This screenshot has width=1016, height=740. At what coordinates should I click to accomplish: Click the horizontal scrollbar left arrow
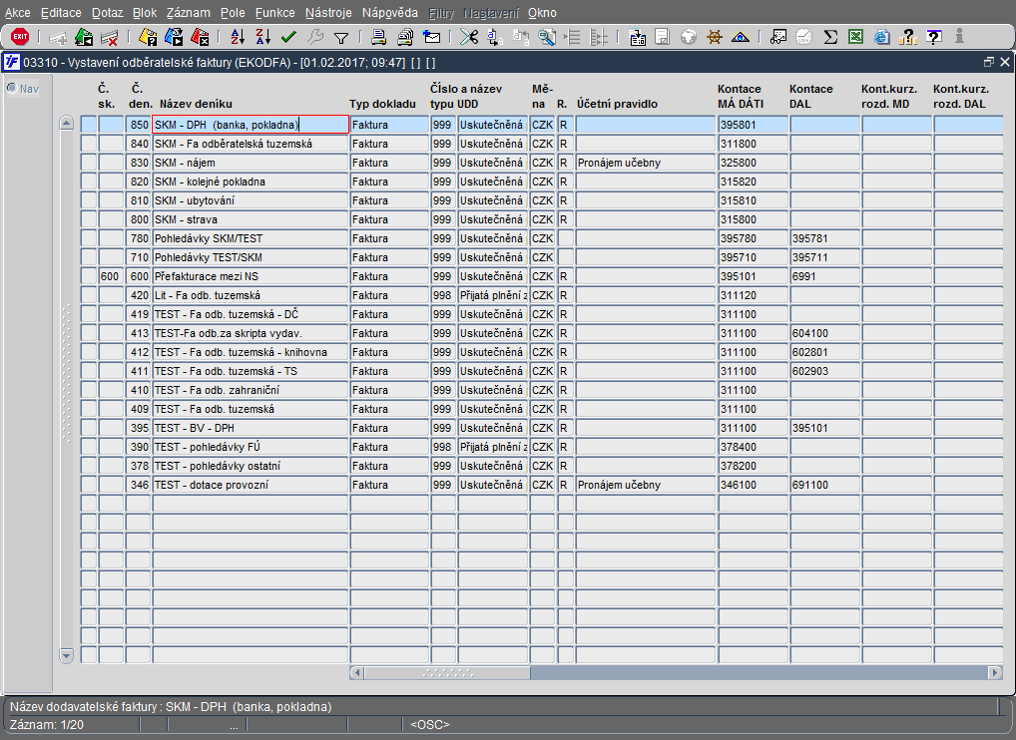[x=356, y=672]
